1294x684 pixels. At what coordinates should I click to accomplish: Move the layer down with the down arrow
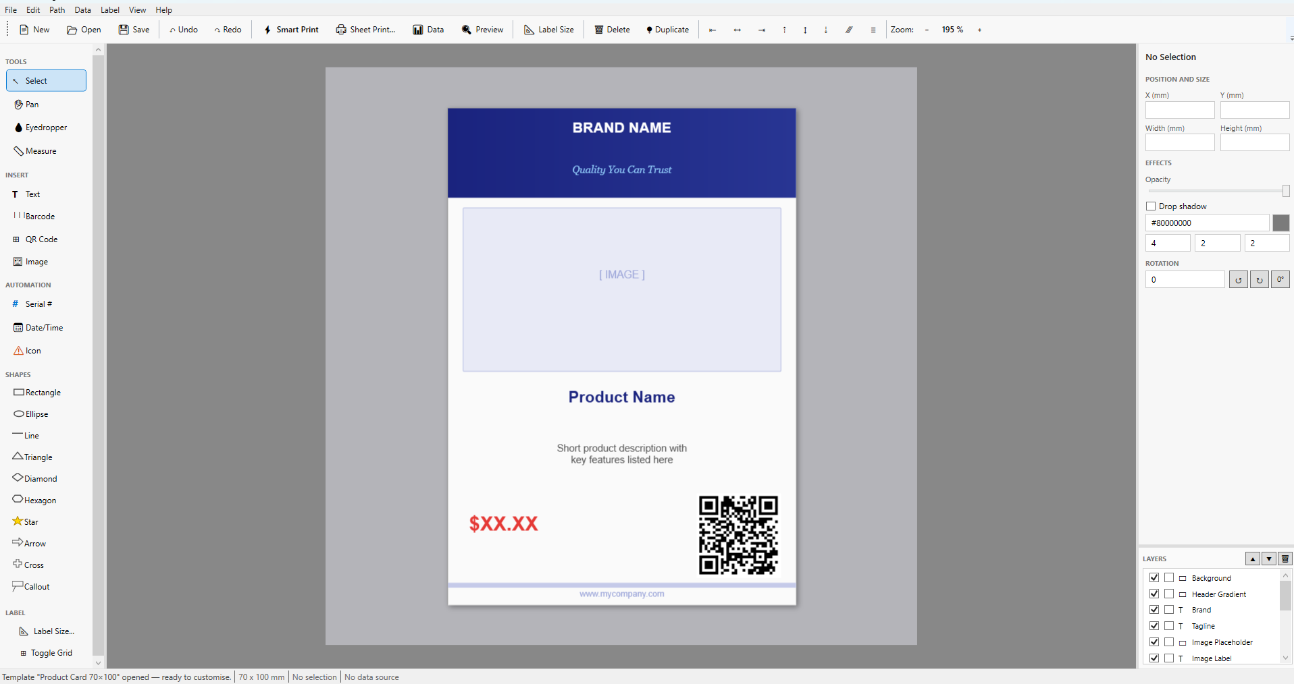1269,559
